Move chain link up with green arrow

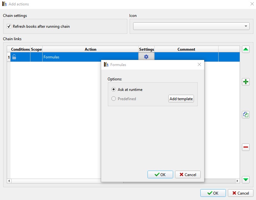(245, 49)
